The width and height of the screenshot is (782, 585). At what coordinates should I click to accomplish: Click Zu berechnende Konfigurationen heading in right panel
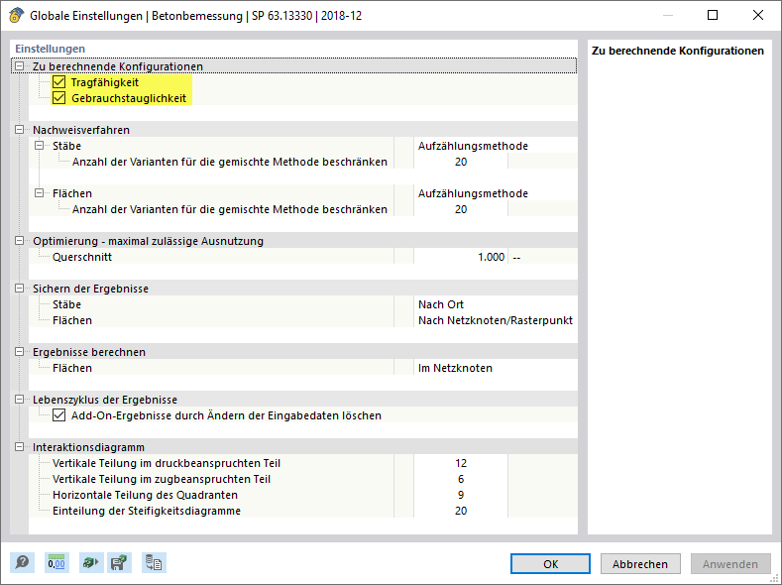pyautogui.click(x=678, y=51)
